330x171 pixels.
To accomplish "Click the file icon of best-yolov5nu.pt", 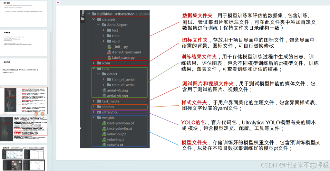I will point(104,123).
